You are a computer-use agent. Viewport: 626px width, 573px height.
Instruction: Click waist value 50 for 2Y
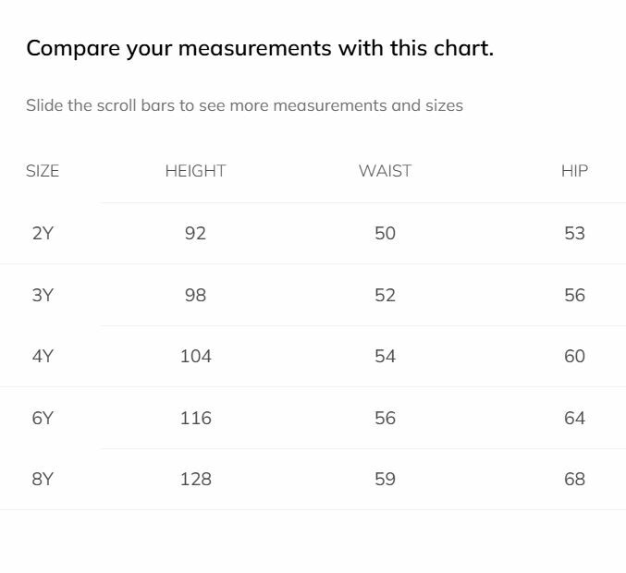tap(385, 233)
